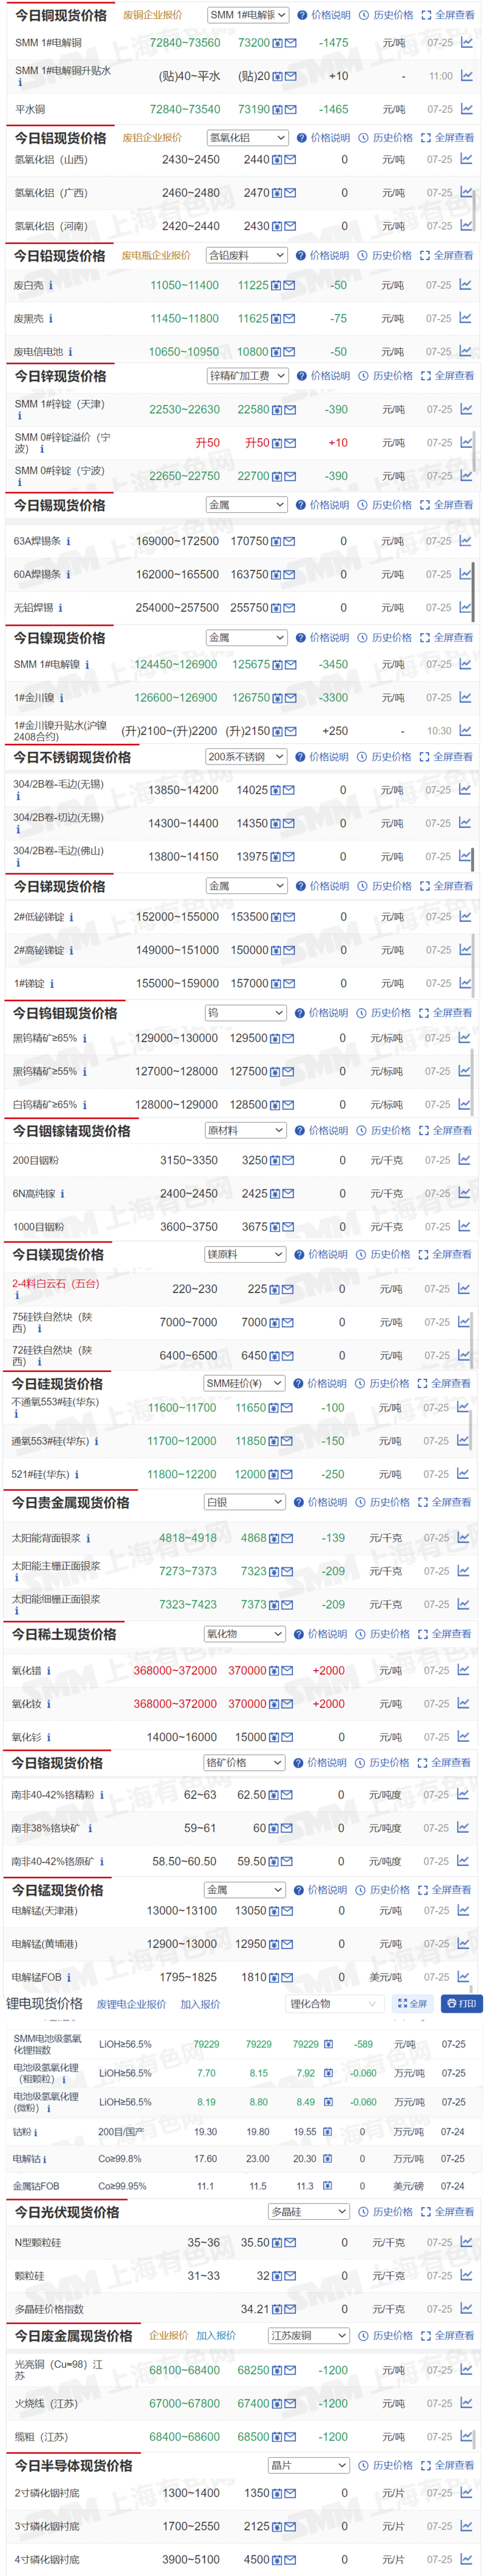Open the 江苏废铜 dropdown

[x=309, y=2336]
